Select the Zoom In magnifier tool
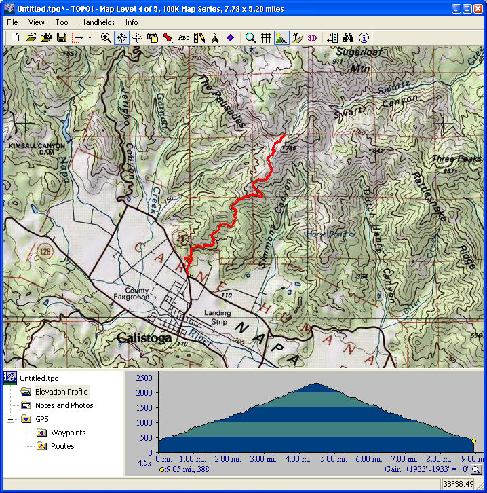487x493 pixels. point(106,38)
